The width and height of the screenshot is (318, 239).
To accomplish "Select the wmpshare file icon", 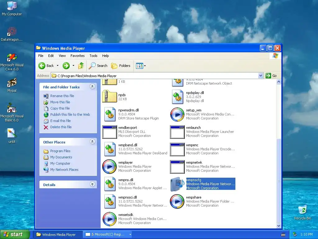I will click(177, 202).
